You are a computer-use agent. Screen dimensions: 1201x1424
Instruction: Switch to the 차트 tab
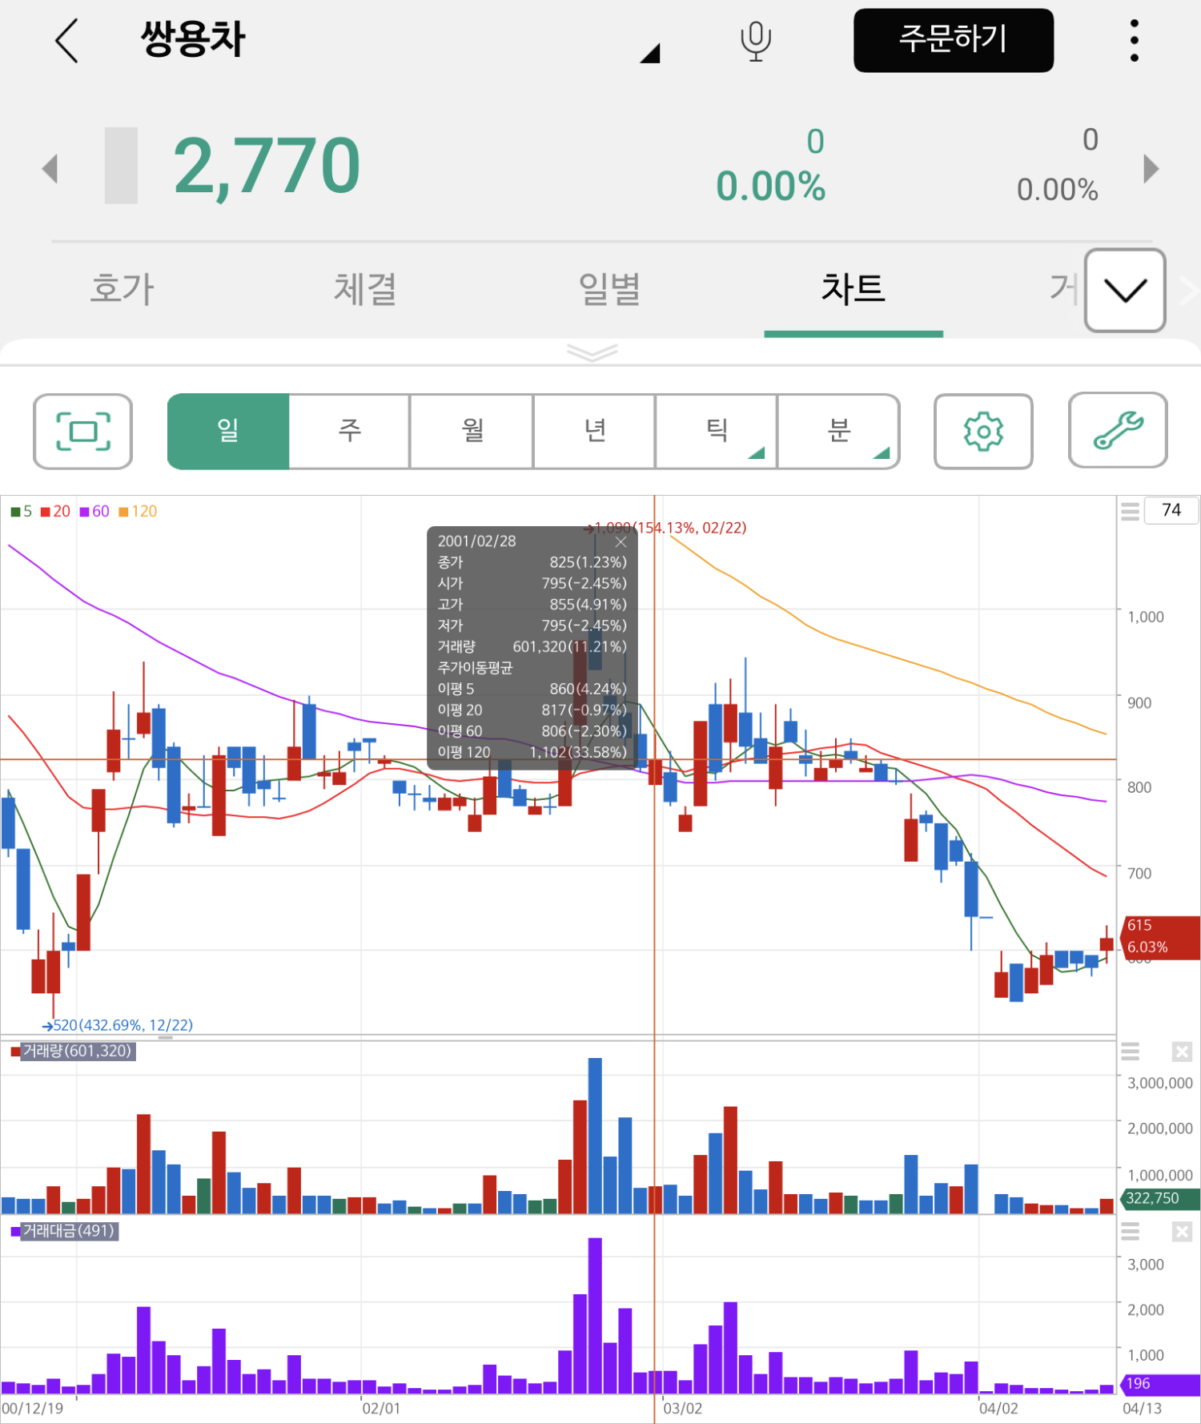pos(854,288)
